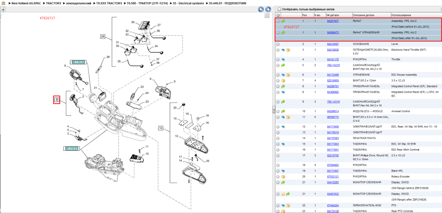
Task: Click the export icon above the diagram
Action: [3, 9]
